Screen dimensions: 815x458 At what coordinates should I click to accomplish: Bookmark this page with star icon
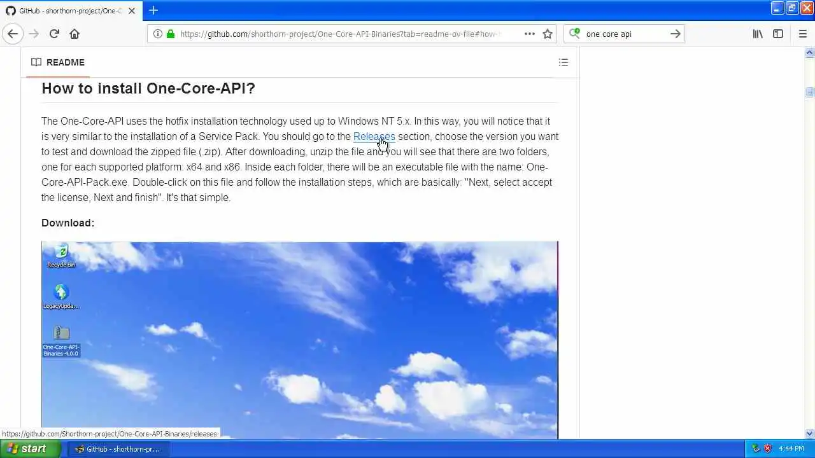coord(548,34)
